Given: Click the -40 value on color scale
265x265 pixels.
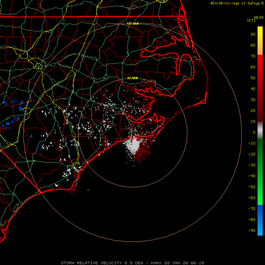Looking at the screenshot, I should click(252, 176).
